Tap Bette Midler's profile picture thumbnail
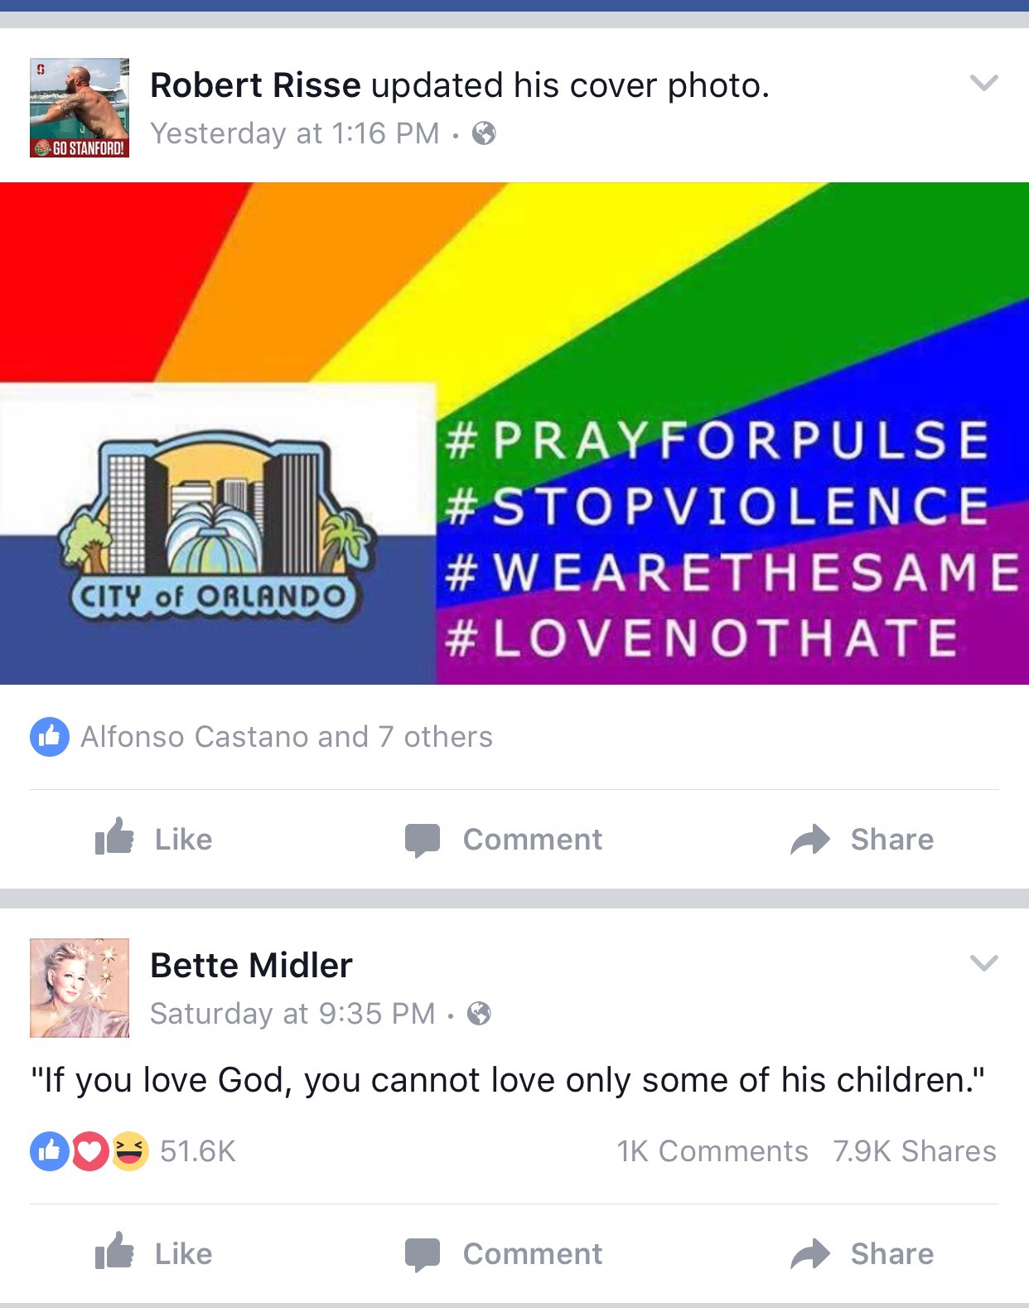 tap(80, 988)
